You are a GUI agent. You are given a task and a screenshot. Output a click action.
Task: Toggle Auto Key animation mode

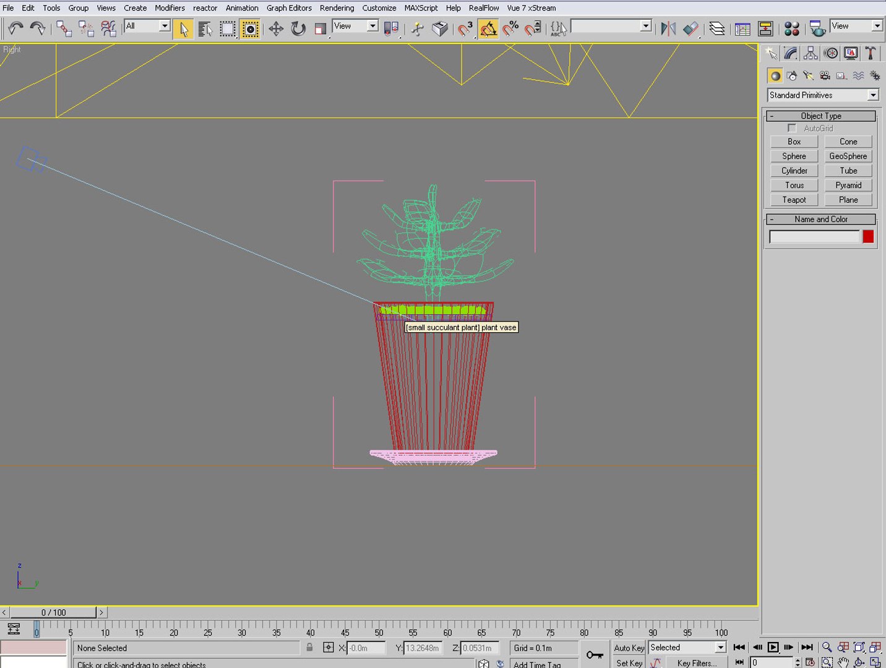coord(629,648)
